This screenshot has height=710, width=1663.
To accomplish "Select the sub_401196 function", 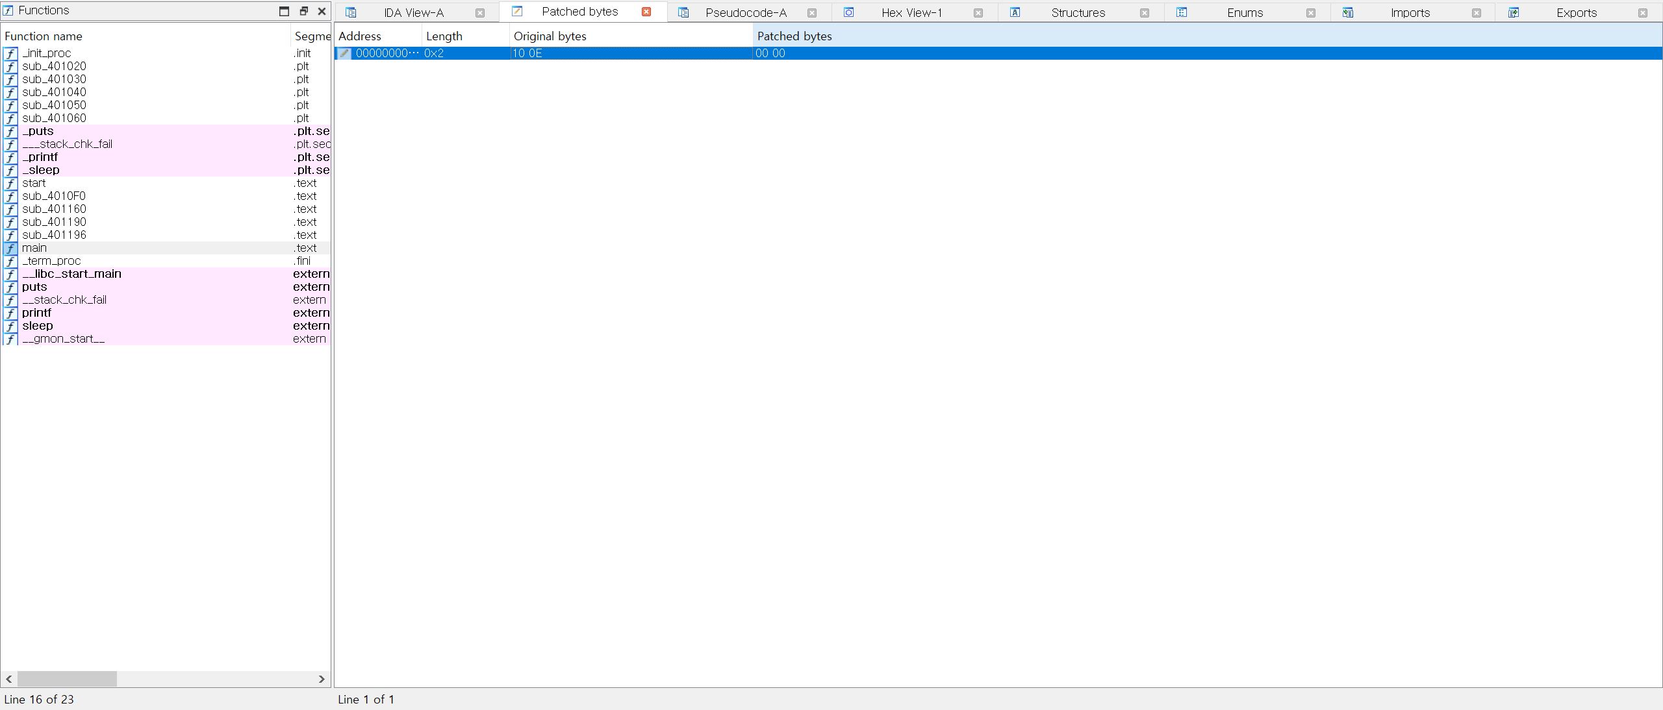I will [54, 235].
